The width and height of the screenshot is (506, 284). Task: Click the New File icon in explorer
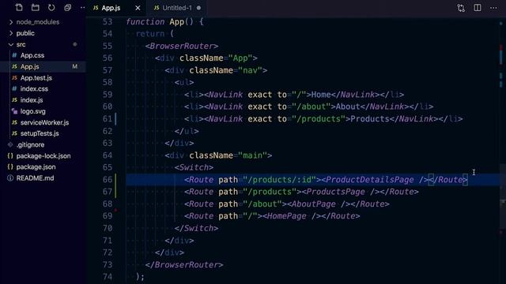(19, 7)
